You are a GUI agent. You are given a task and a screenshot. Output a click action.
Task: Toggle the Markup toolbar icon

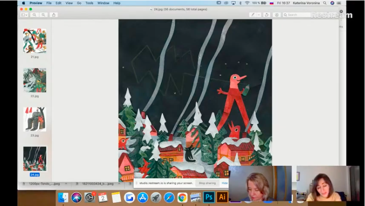(276, 15)
